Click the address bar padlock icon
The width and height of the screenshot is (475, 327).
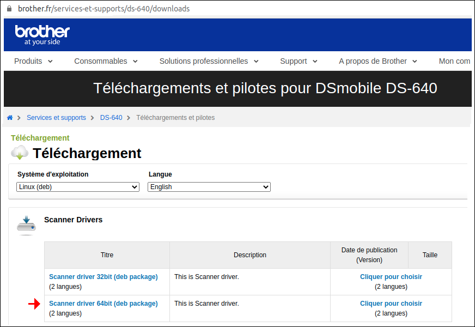9,9
